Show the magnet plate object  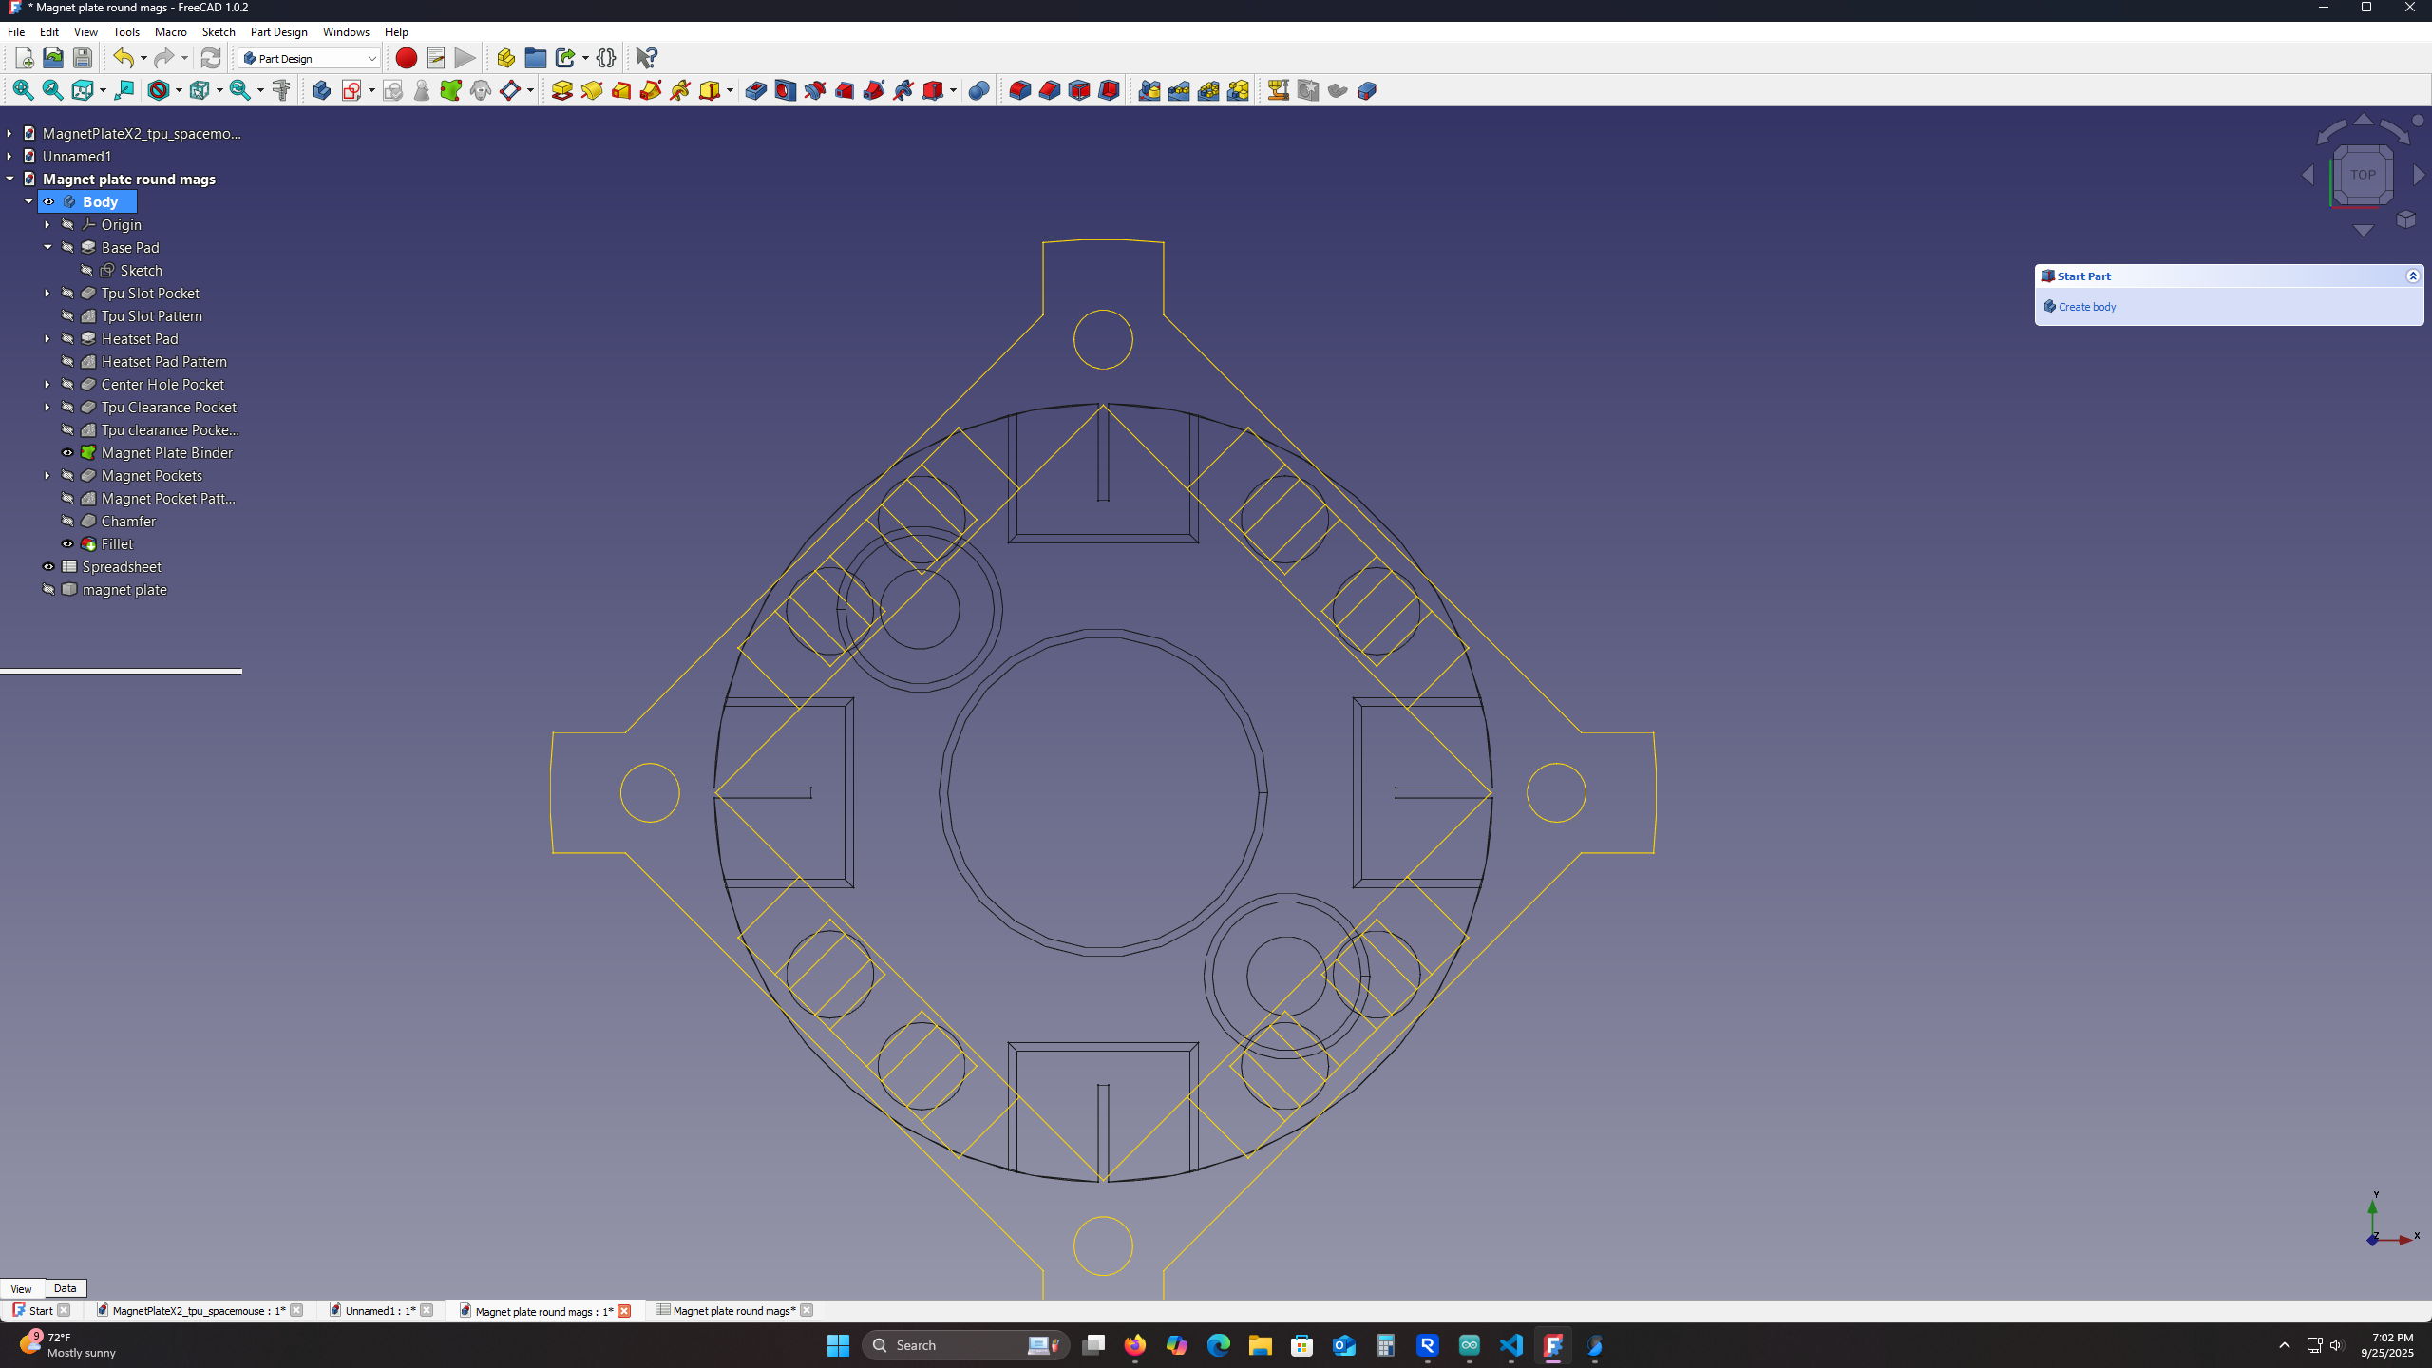(48, 589)
